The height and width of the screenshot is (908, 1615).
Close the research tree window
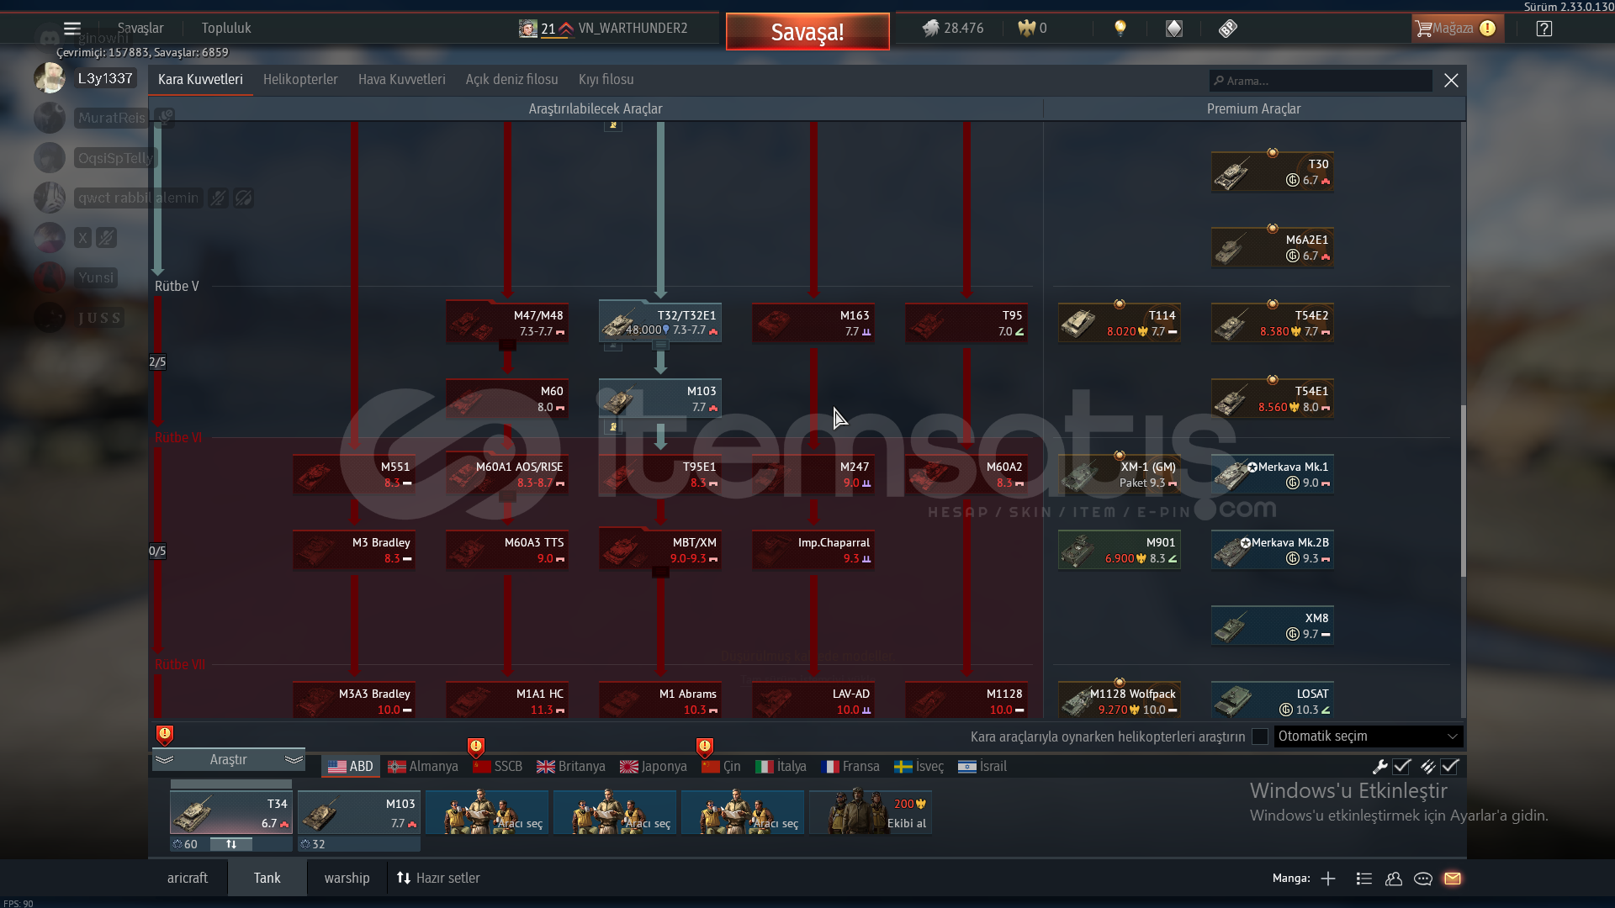pos(1451,81)
